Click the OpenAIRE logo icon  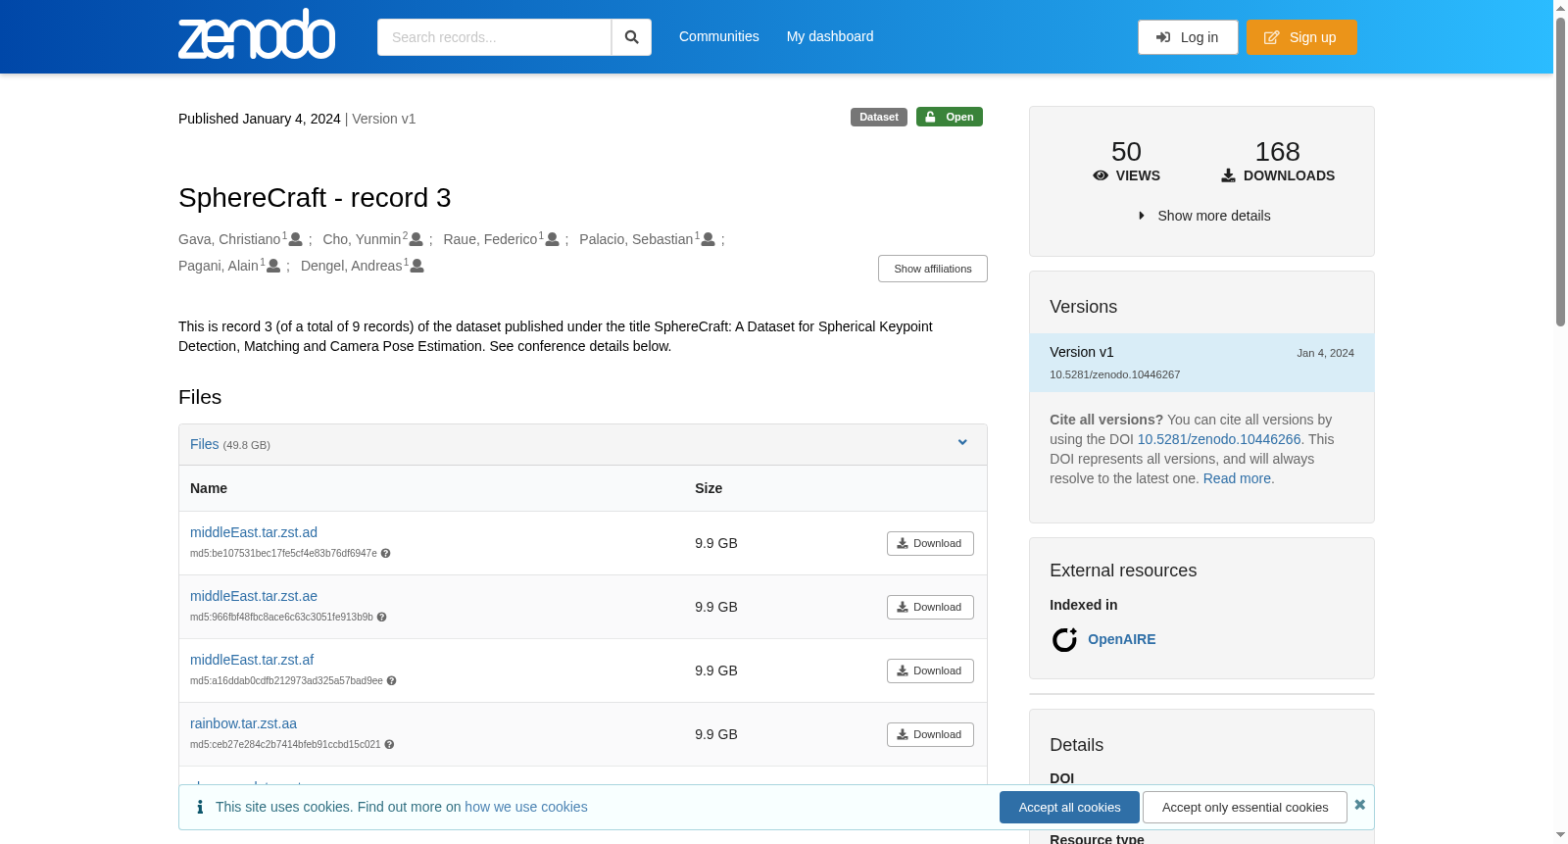(x=1064, y=640)
